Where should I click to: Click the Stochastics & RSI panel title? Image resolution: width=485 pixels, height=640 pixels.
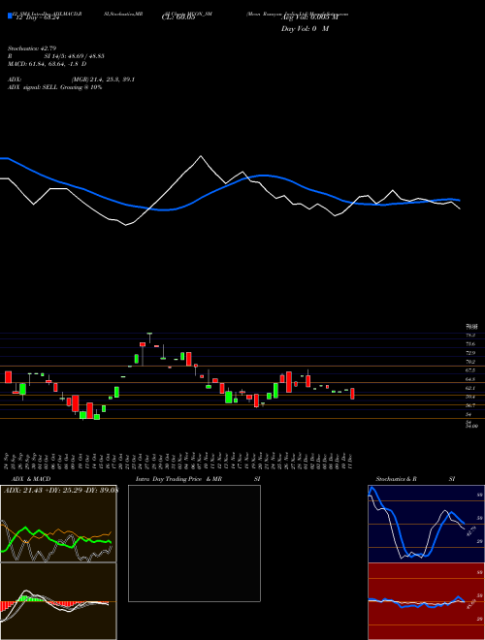pos(415,479)
